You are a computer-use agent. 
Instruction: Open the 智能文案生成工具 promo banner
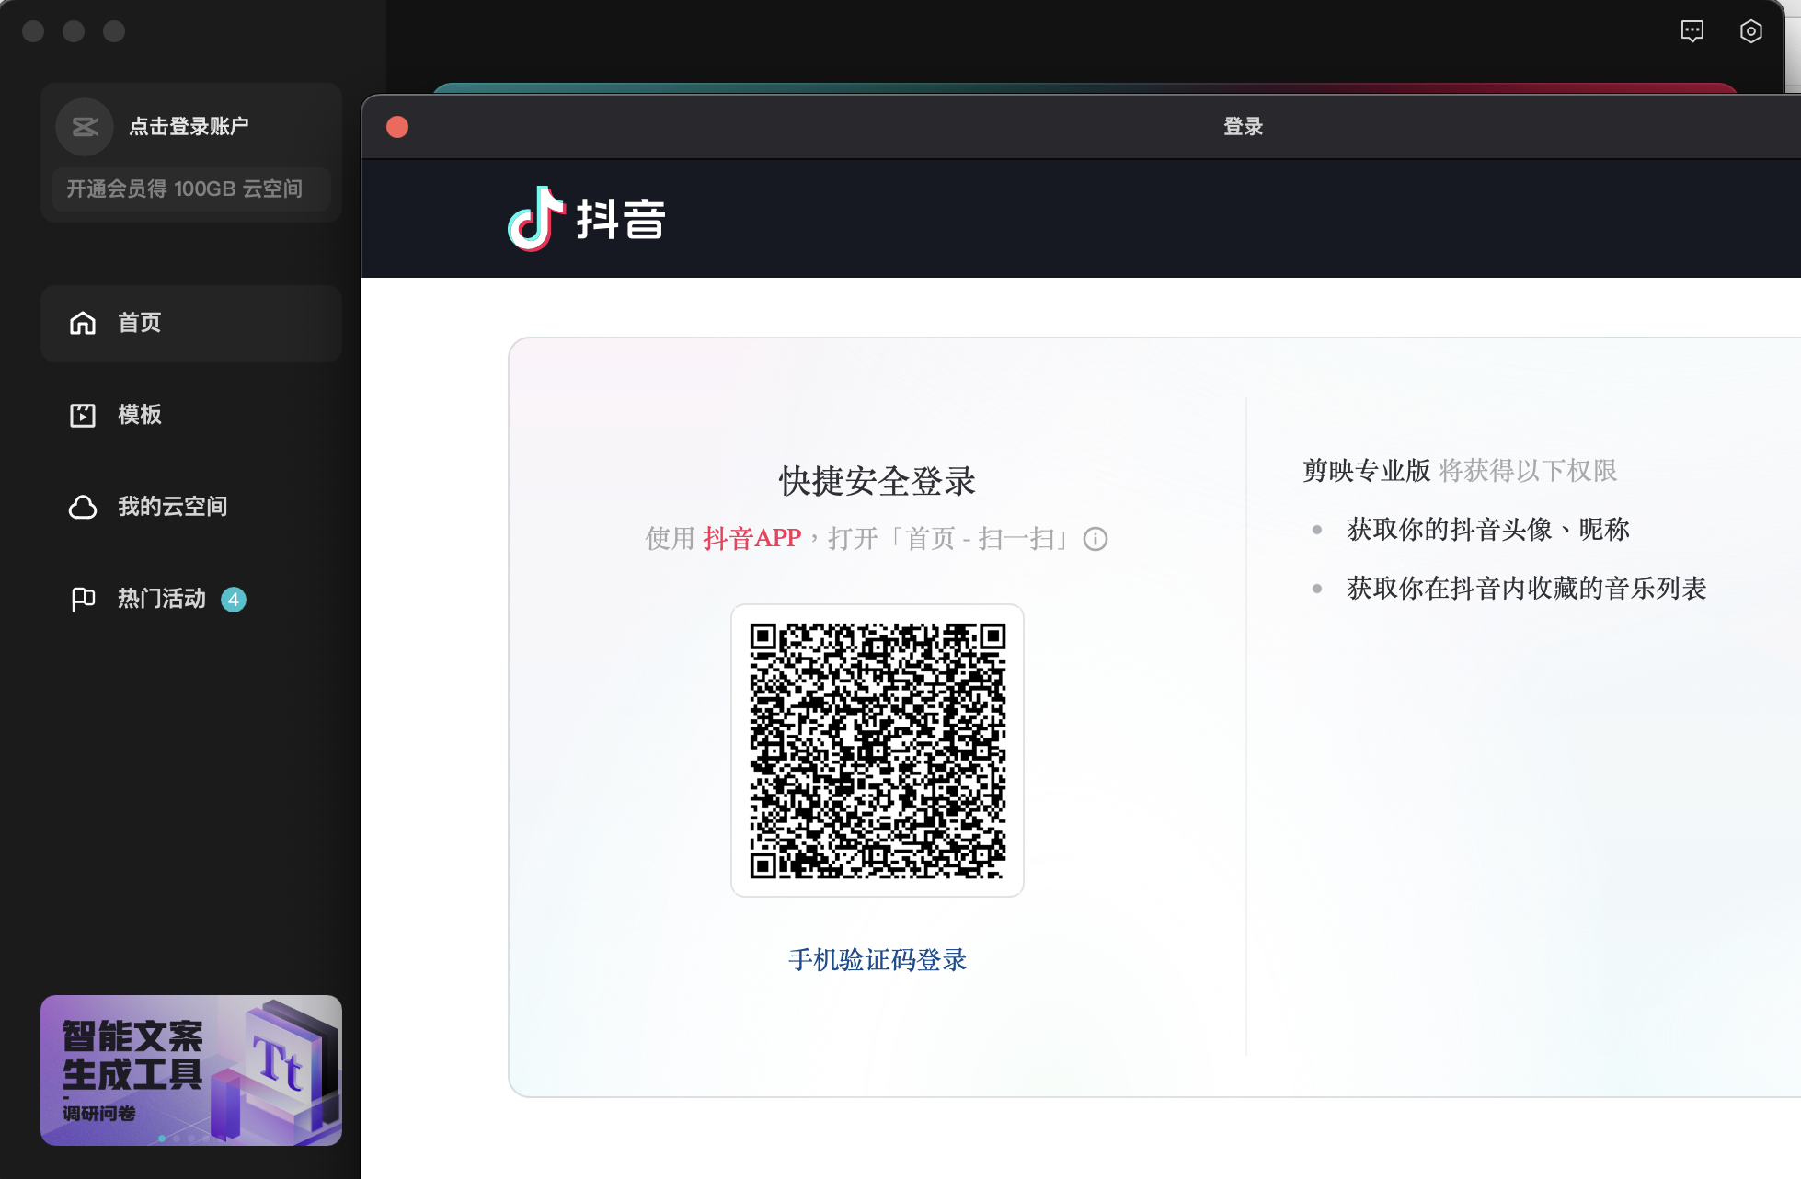pyautogui.click(x=190, y=1070)
